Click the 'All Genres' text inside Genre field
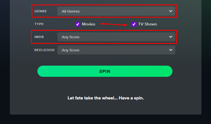Viewport: 211px width, 124px height. [x=71, y=11]
